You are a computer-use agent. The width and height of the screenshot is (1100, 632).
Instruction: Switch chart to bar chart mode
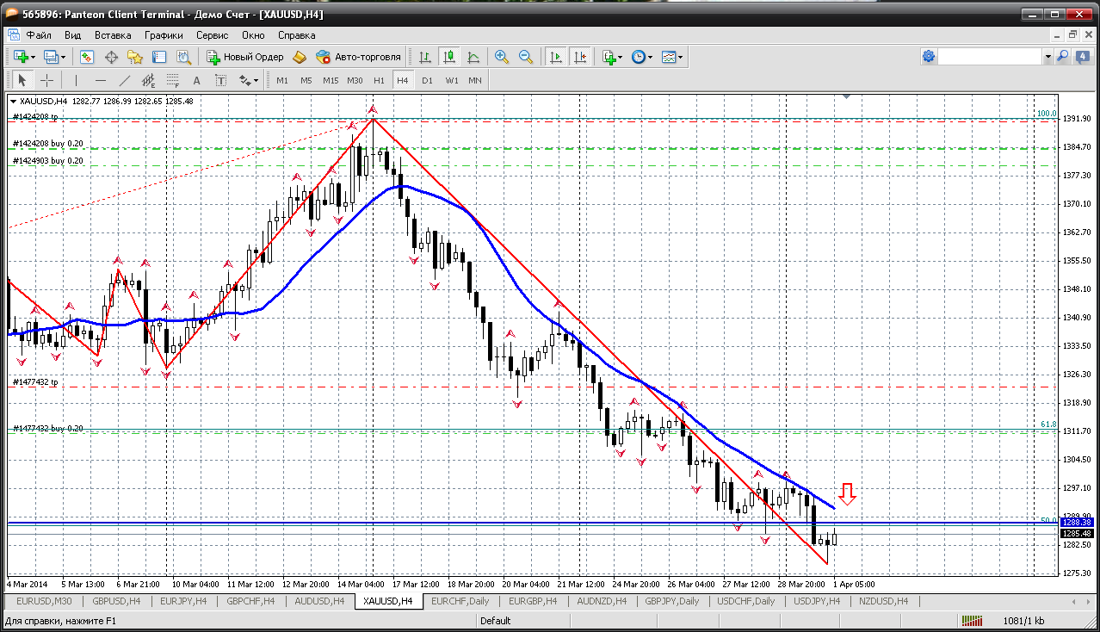click(x=424, y=57)
